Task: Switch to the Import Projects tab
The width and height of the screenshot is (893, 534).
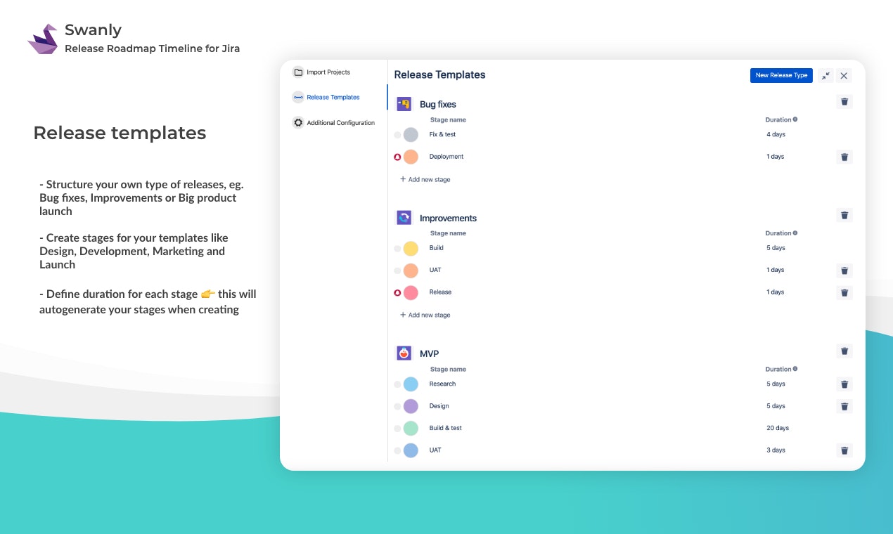Action: pos(328,72)
